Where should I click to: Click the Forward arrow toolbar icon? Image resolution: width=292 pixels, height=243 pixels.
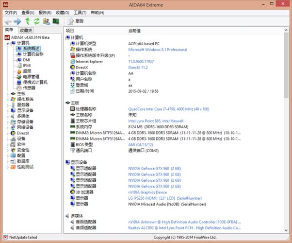click(x=17, y=21)
